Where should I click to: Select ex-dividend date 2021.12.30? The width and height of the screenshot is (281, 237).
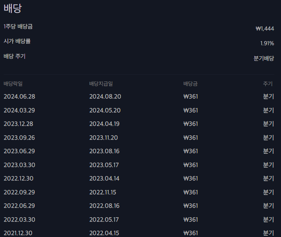pos(18,233)
